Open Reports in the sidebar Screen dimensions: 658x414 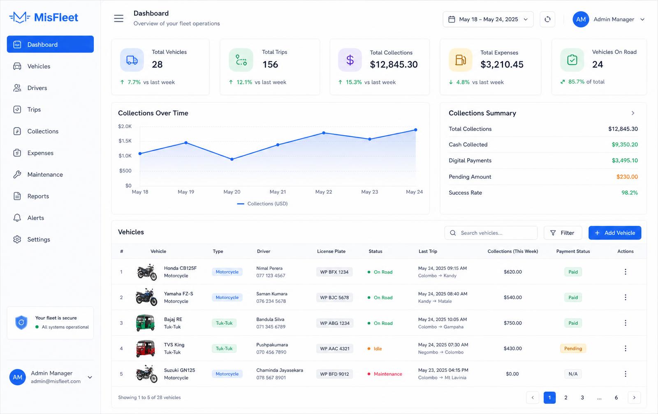pyautogui.click(x=50, y=196)
